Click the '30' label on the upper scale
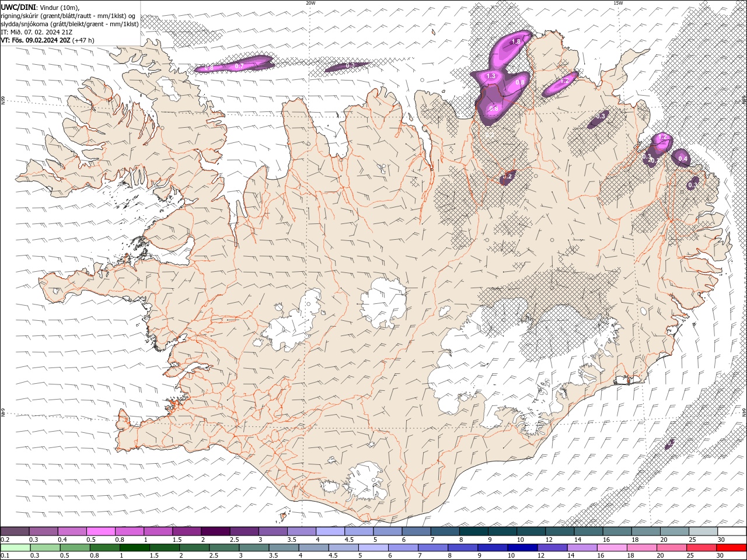Screen dimensions: 747x560 pyautogui.click(x=721, y=540)
